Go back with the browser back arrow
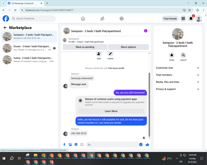207x165 pixels. (4, 10)
